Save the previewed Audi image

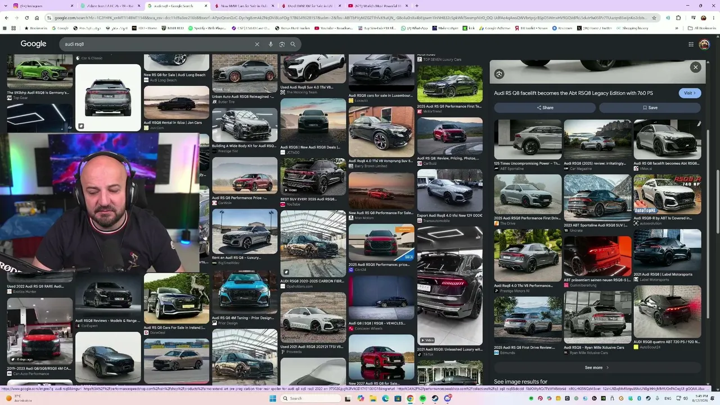click(650, 107)
